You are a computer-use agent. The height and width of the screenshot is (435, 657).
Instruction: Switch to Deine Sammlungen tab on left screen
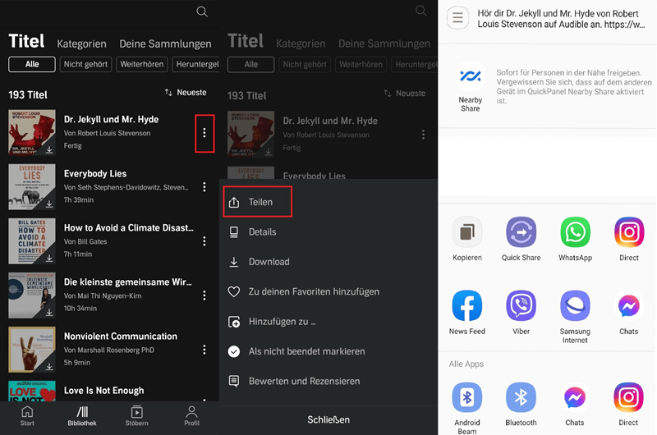coord(166,43)
